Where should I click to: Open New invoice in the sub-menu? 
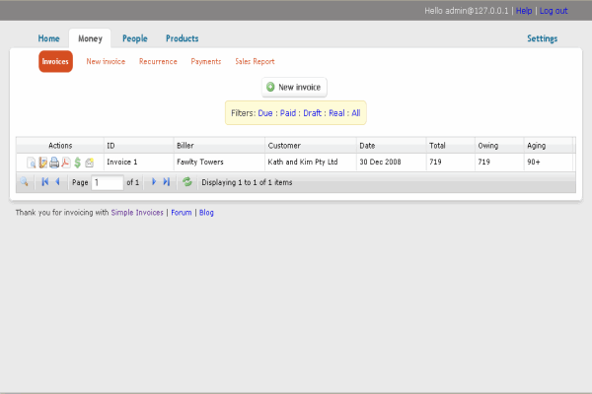pyautogui.click(x=106, y=61)
